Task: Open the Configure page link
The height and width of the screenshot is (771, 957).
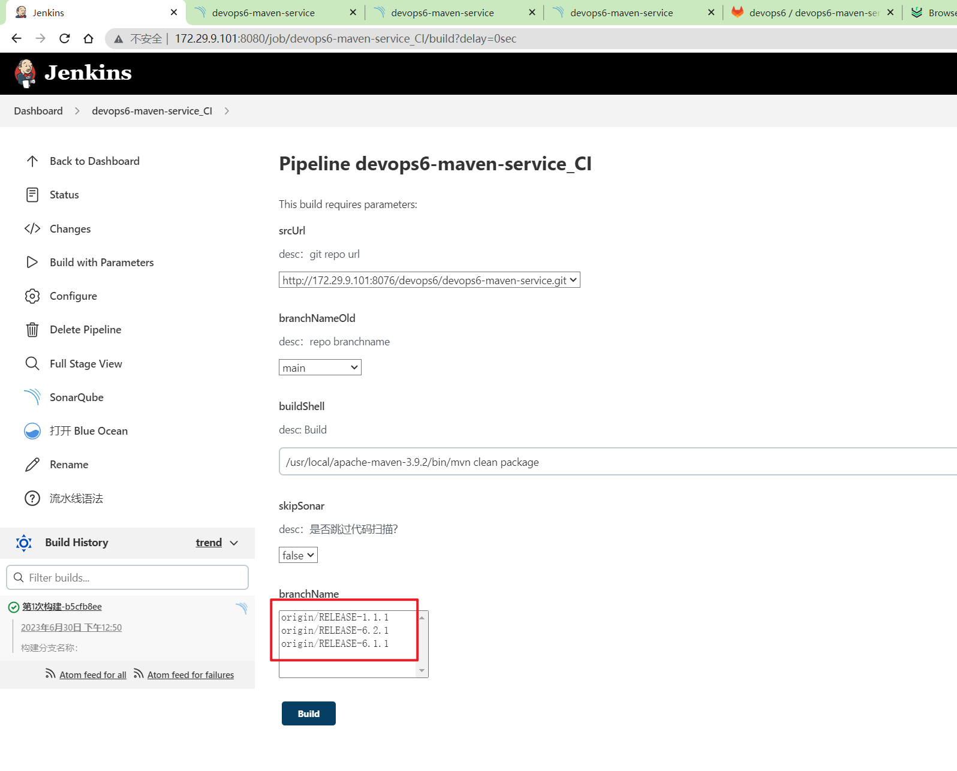Action: coord(73,296)
